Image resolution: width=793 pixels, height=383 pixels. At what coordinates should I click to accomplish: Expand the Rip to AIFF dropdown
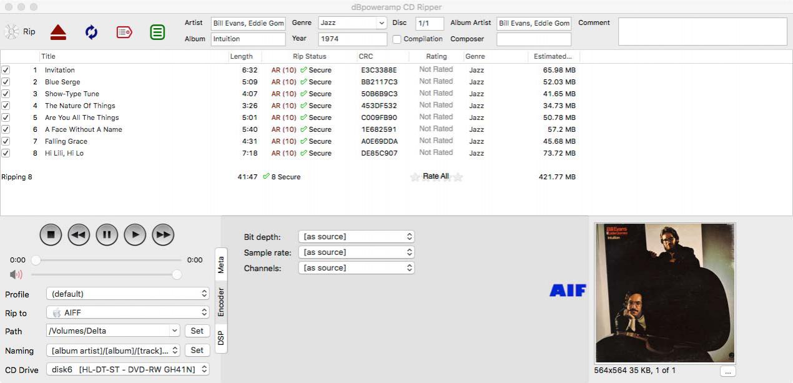click(x=127, y=312)
